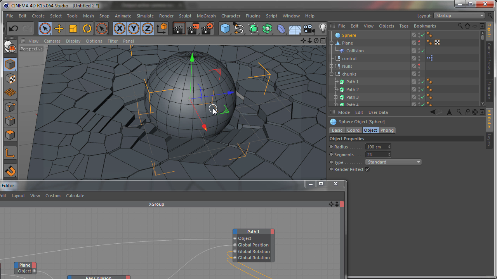Toggle Collision enabled green checkmark
The image size is (497, 279).
click(x=423, y=51)
